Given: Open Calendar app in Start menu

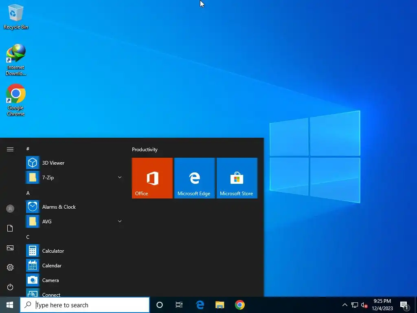Looking at the screenshot, I should [x=74, y=266].
